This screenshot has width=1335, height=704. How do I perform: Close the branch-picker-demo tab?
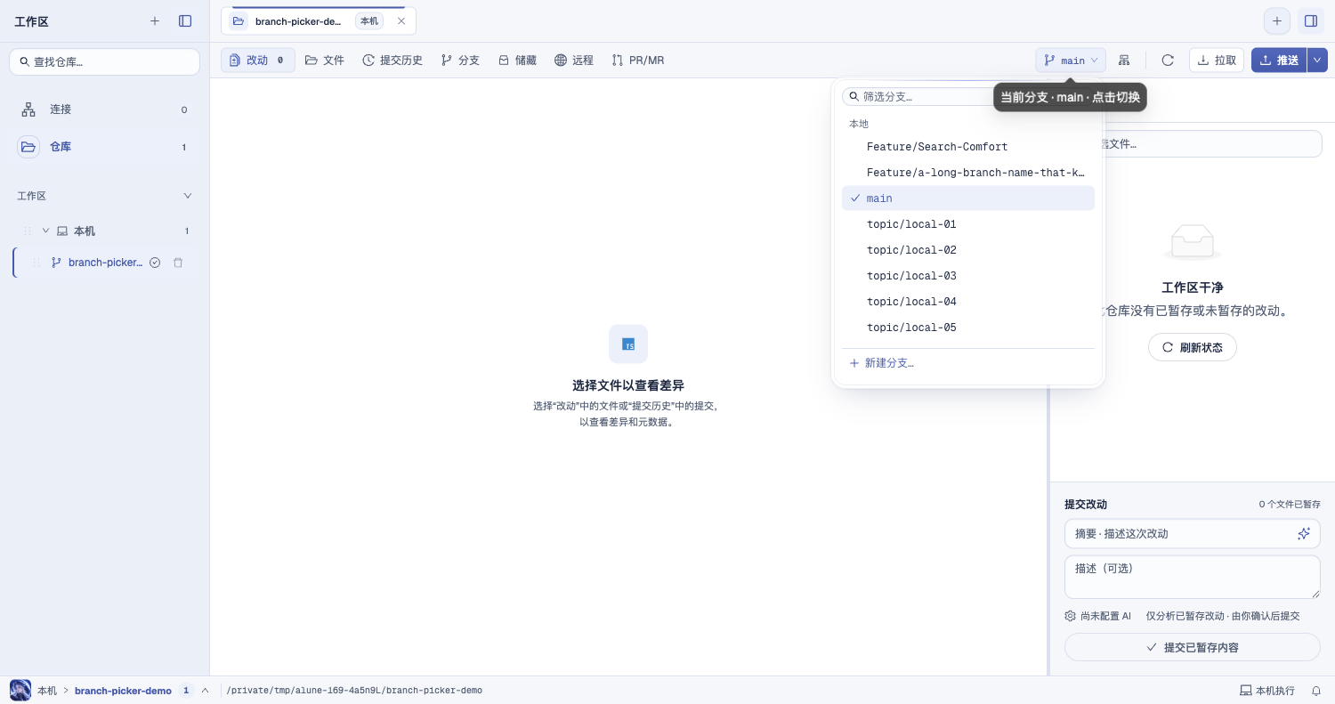[401, 21]
